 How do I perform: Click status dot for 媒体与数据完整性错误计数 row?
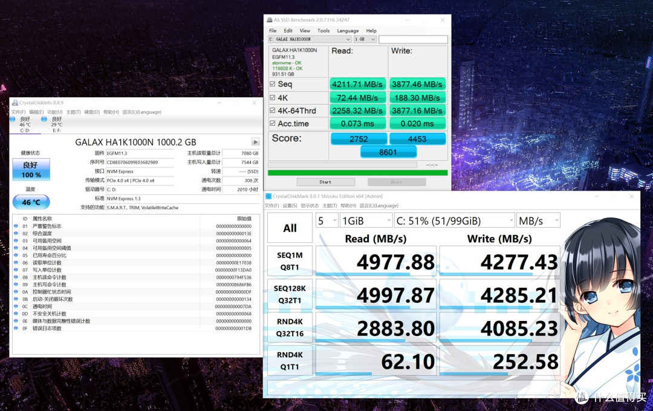pyautogui.click(x=16, y=321)
